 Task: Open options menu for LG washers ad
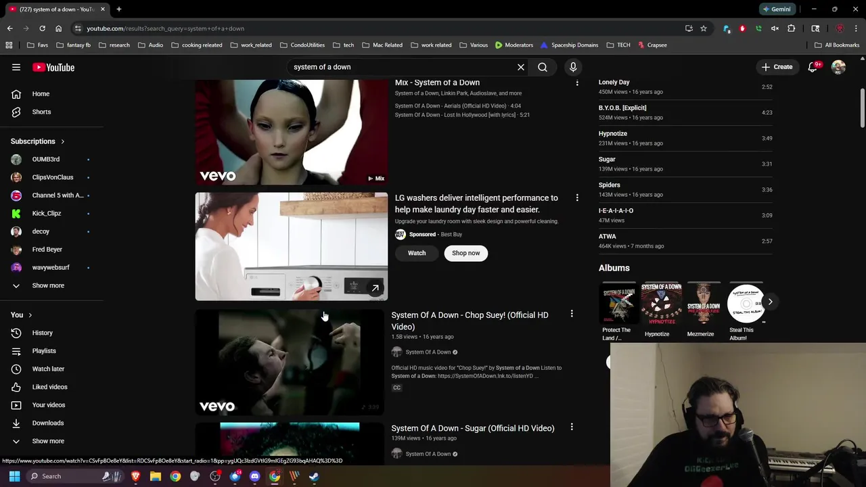click(x=577, y=198)
